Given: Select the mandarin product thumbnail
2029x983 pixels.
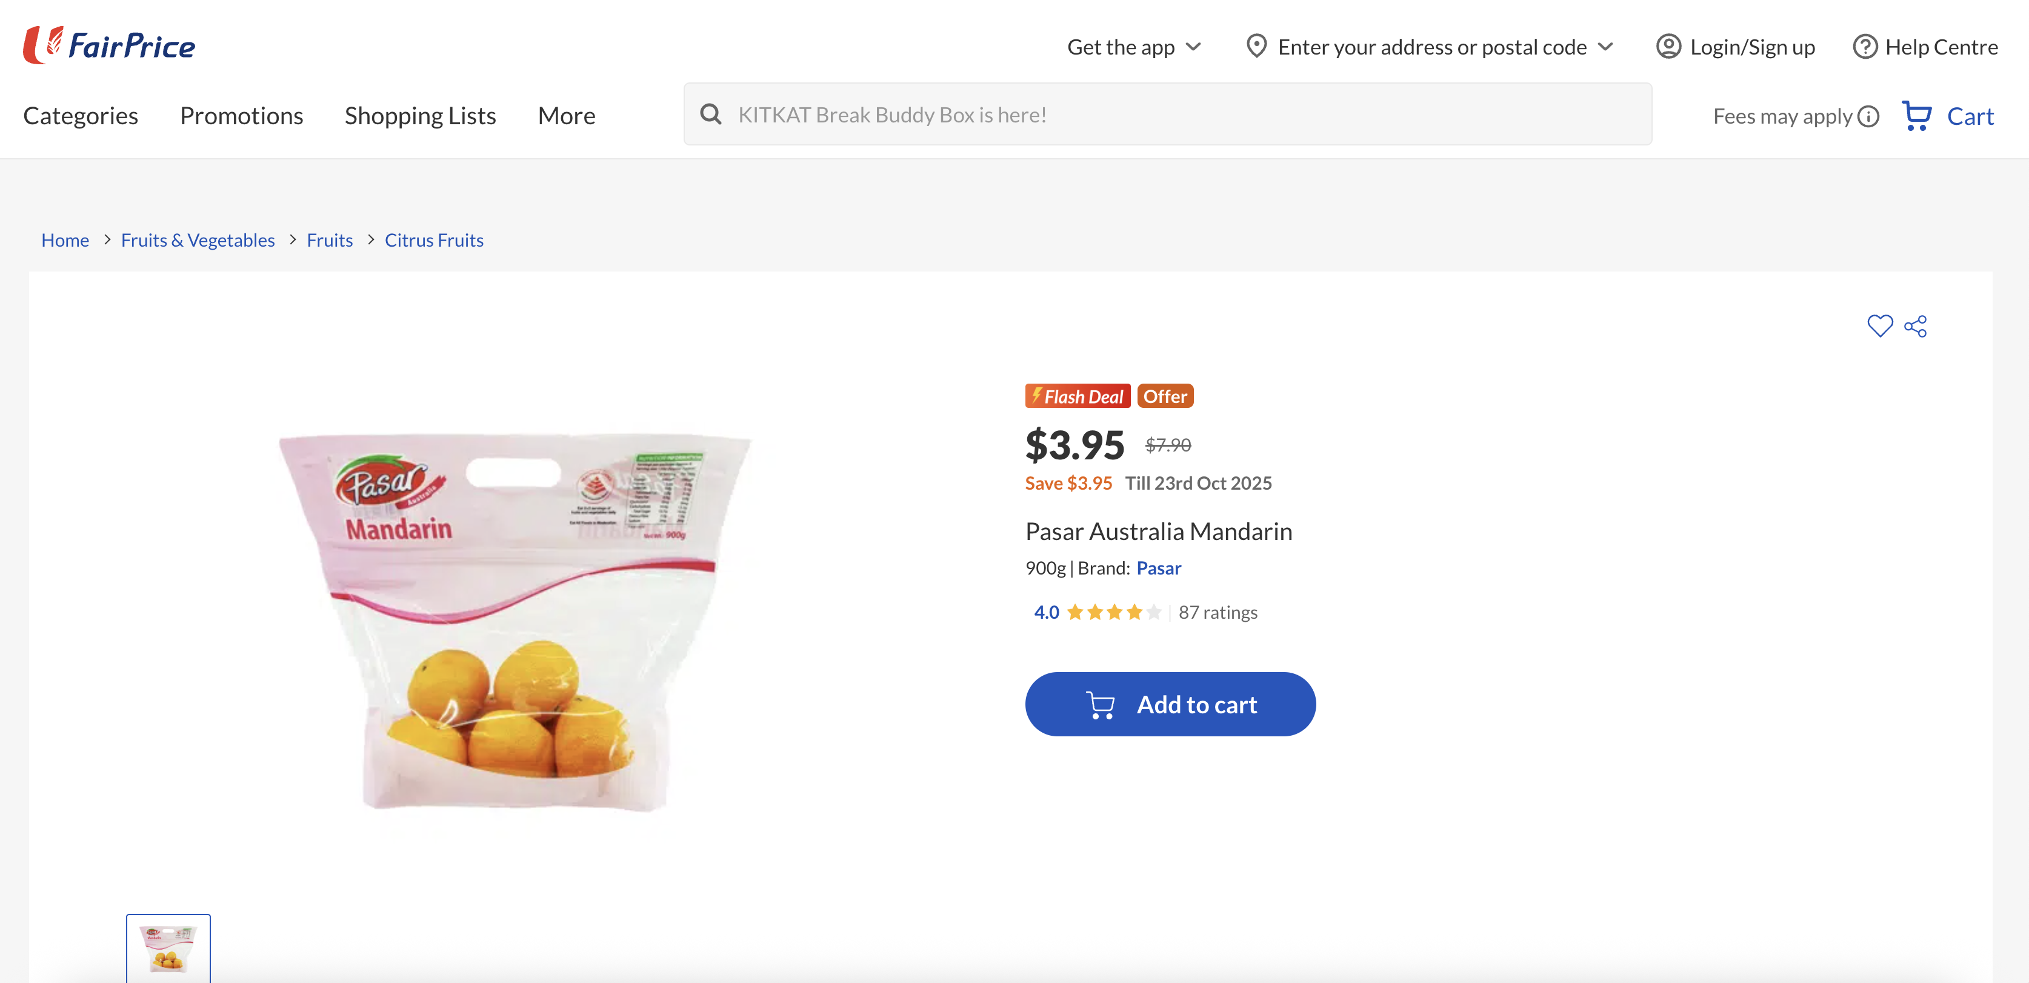Looking at the screenshot, I should [x=168, y=948].
